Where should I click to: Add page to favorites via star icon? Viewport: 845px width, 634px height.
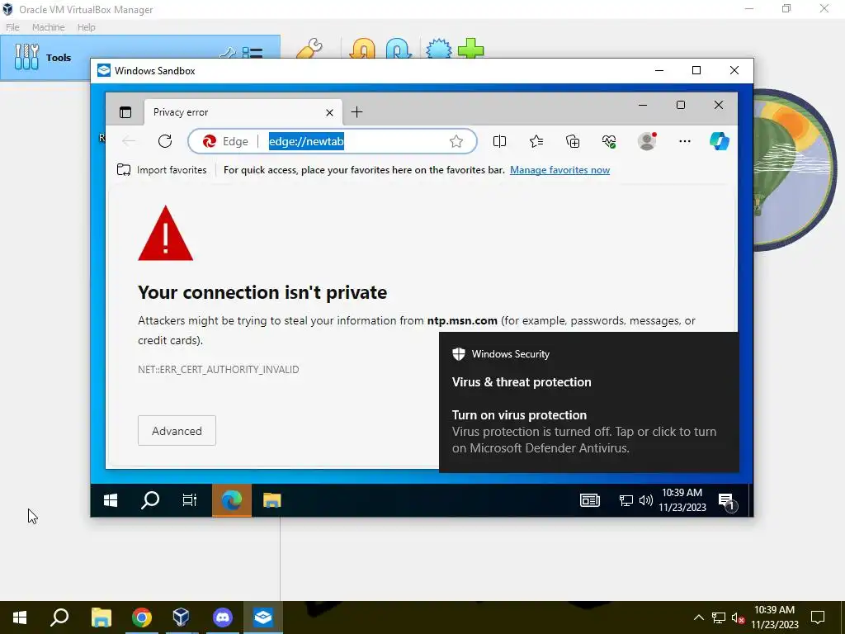456,141
